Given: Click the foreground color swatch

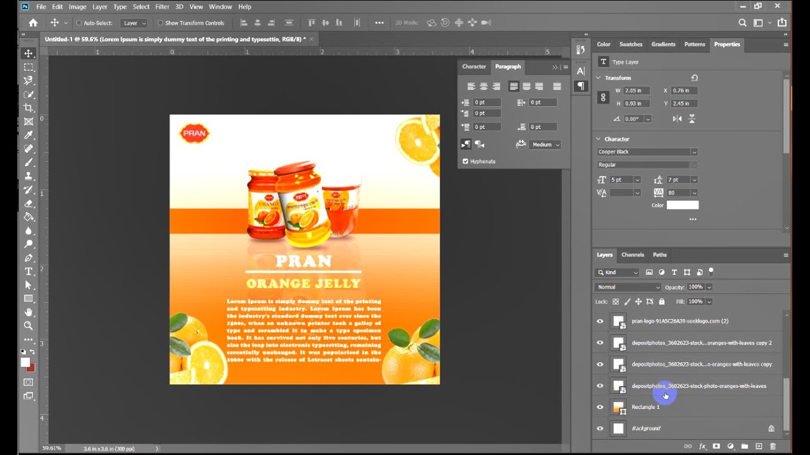Looking at the screenshot, I should pyautogui.click(x=25, y=363).
